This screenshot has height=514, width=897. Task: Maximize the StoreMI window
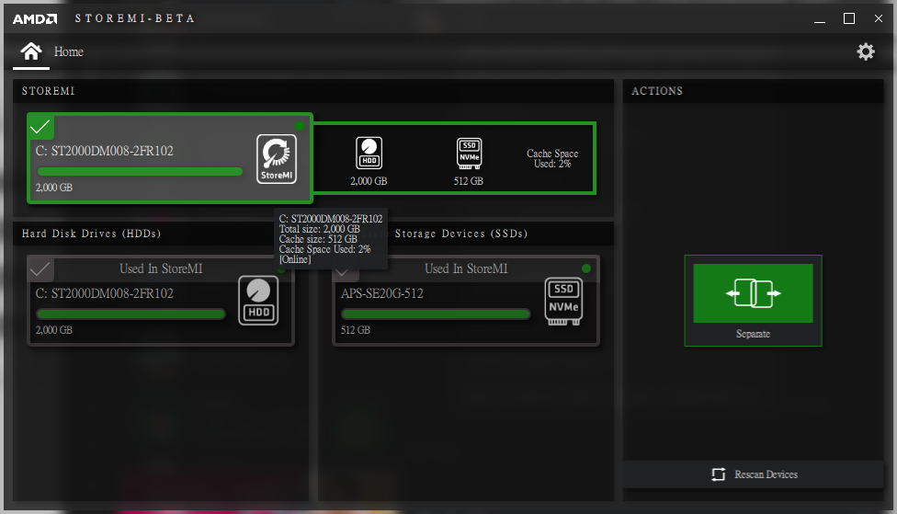pos(849,18)
